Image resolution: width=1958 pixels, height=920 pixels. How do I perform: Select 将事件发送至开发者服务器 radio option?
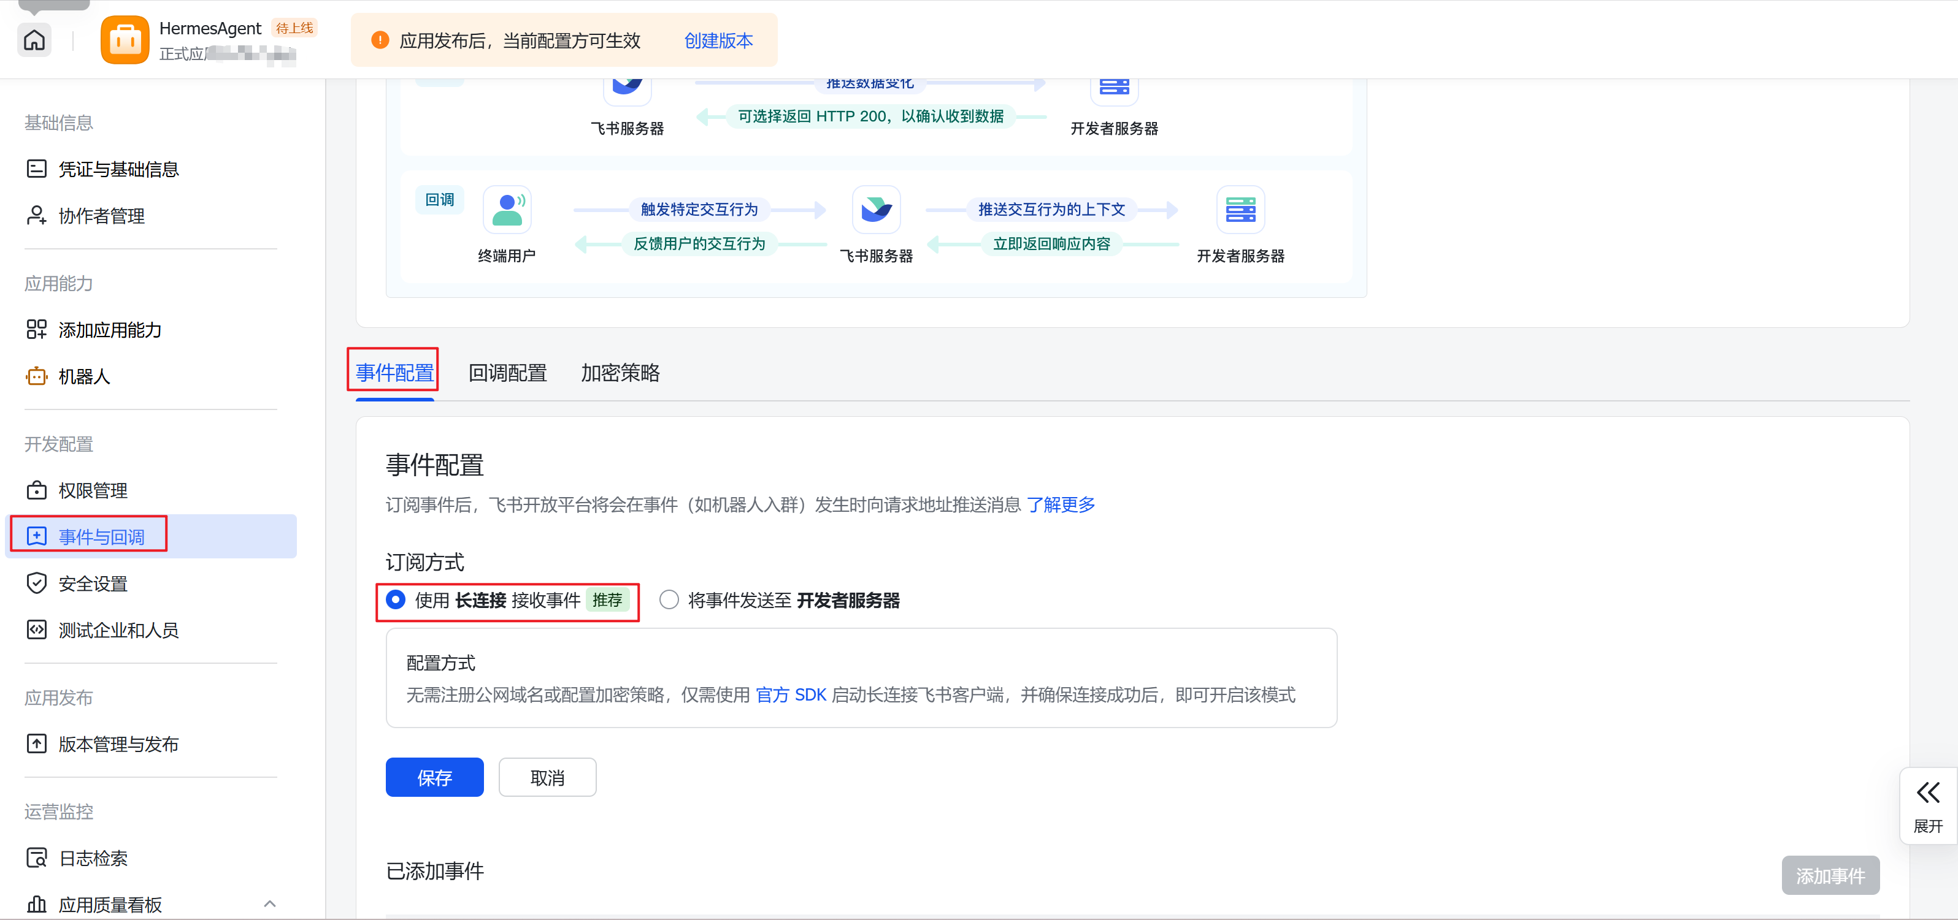click(669, 600)
